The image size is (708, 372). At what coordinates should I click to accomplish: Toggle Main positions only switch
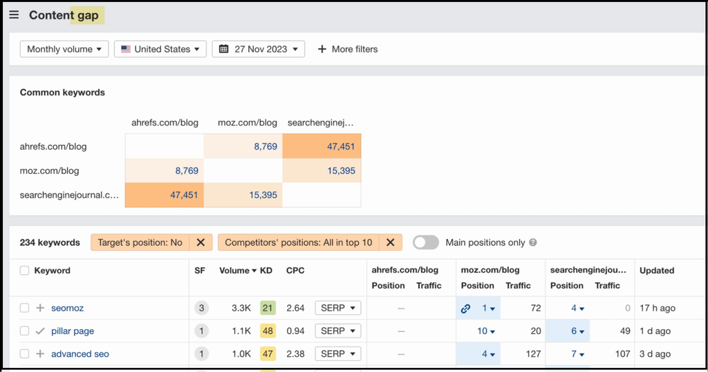[x=426, y=242]
